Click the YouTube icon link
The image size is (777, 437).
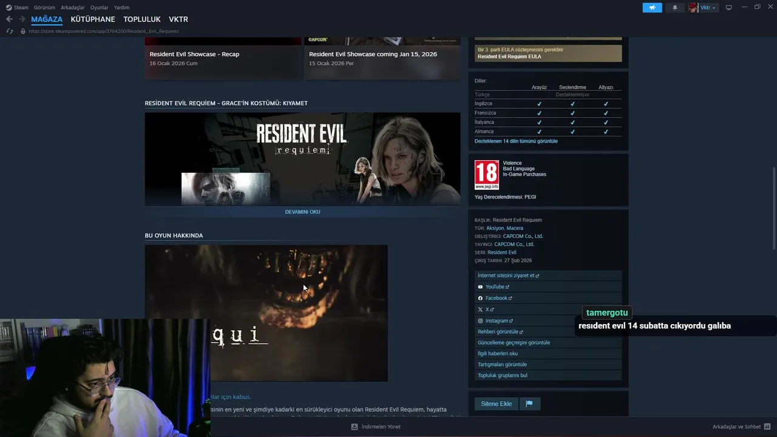[x=480, y=287]
